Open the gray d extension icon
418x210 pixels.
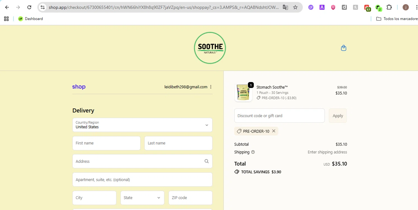coord(344,8)
